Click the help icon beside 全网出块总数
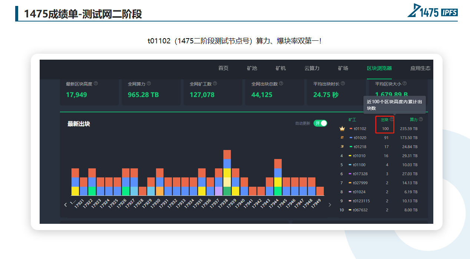This screenshot has width=470, height=259. (x=281, y=84)
